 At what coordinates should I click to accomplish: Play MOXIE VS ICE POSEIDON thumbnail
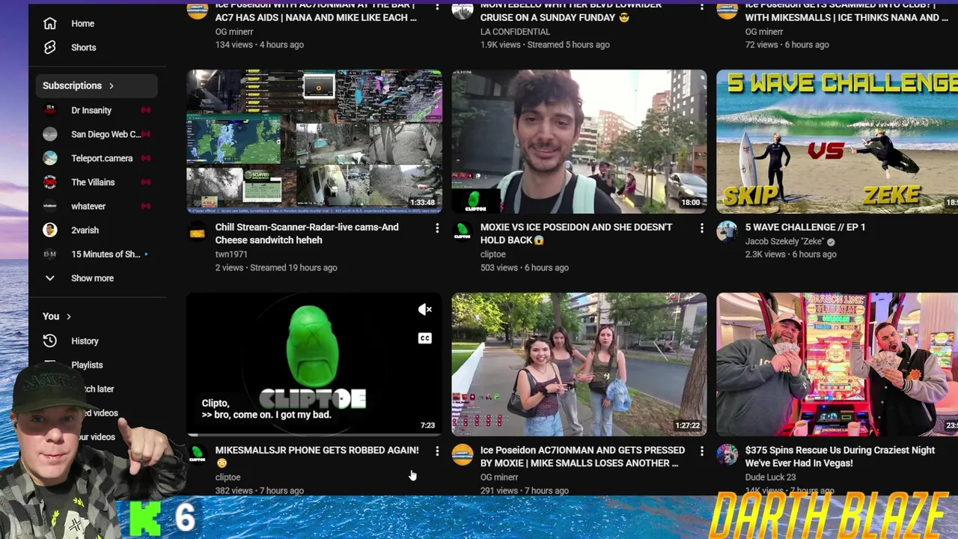coord(579,141)
